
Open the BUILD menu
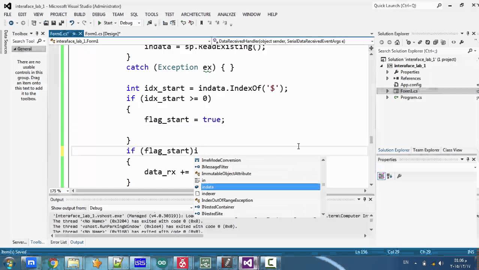point(79,14)
